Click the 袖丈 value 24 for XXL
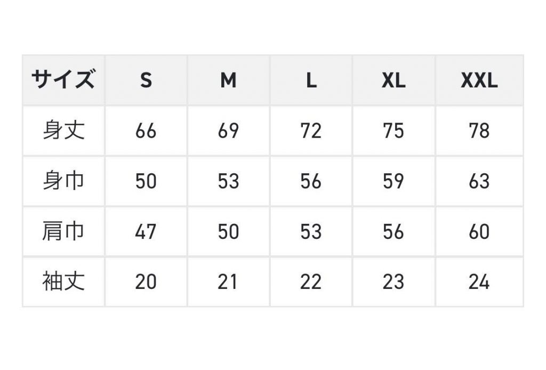The image size is (546, 370). (x=479, y=281)
